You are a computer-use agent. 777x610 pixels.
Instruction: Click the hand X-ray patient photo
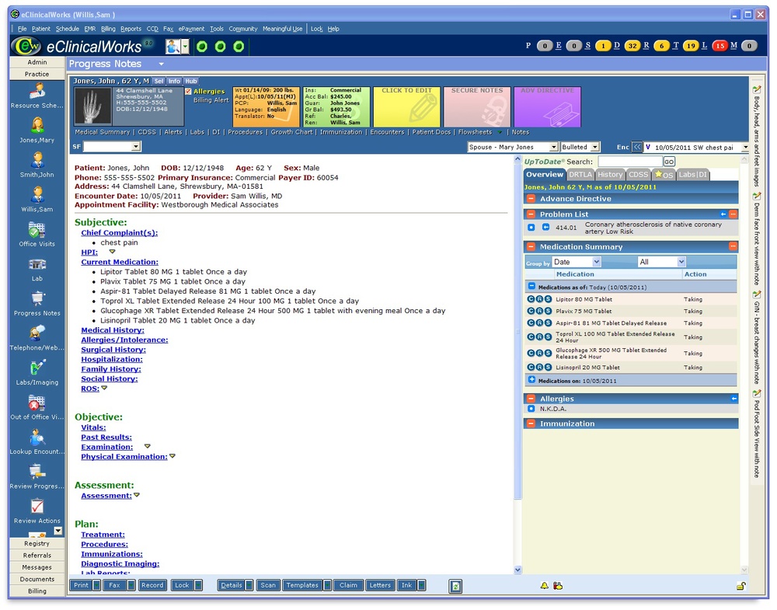click(92, 106)
